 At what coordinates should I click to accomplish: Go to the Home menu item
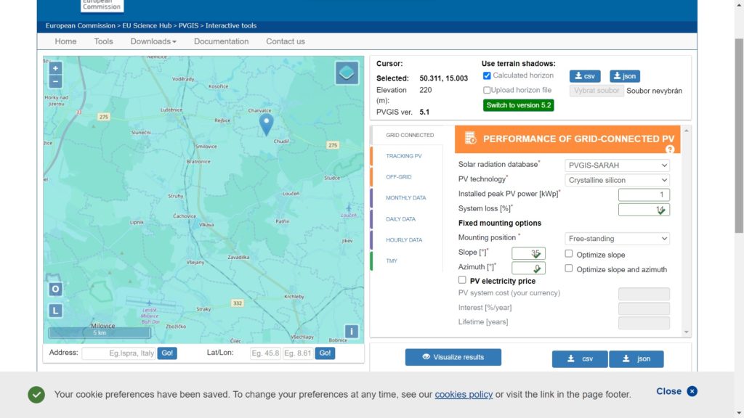point(65,41)
